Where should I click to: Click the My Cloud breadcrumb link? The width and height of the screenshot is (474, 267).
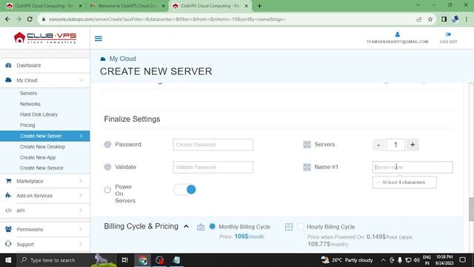pyautogui.click(x=122, y=59)
